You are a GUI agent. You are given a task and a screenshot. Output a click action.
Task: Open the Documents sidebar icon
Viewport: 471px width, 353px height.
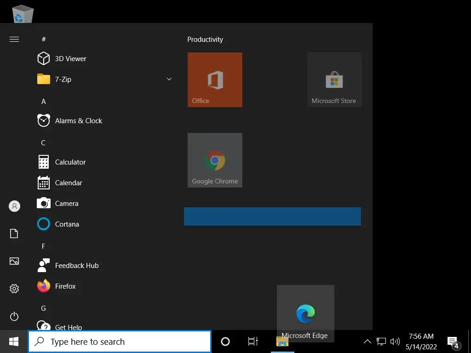click(14, 233)
